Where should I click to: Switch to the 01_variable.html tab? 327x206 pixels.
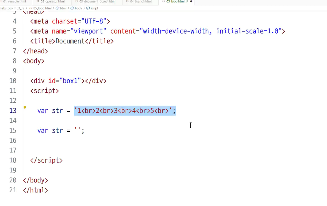14,2
